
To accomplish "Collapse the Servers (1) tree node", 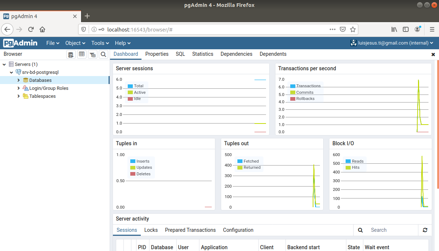I will pos(4,64).
